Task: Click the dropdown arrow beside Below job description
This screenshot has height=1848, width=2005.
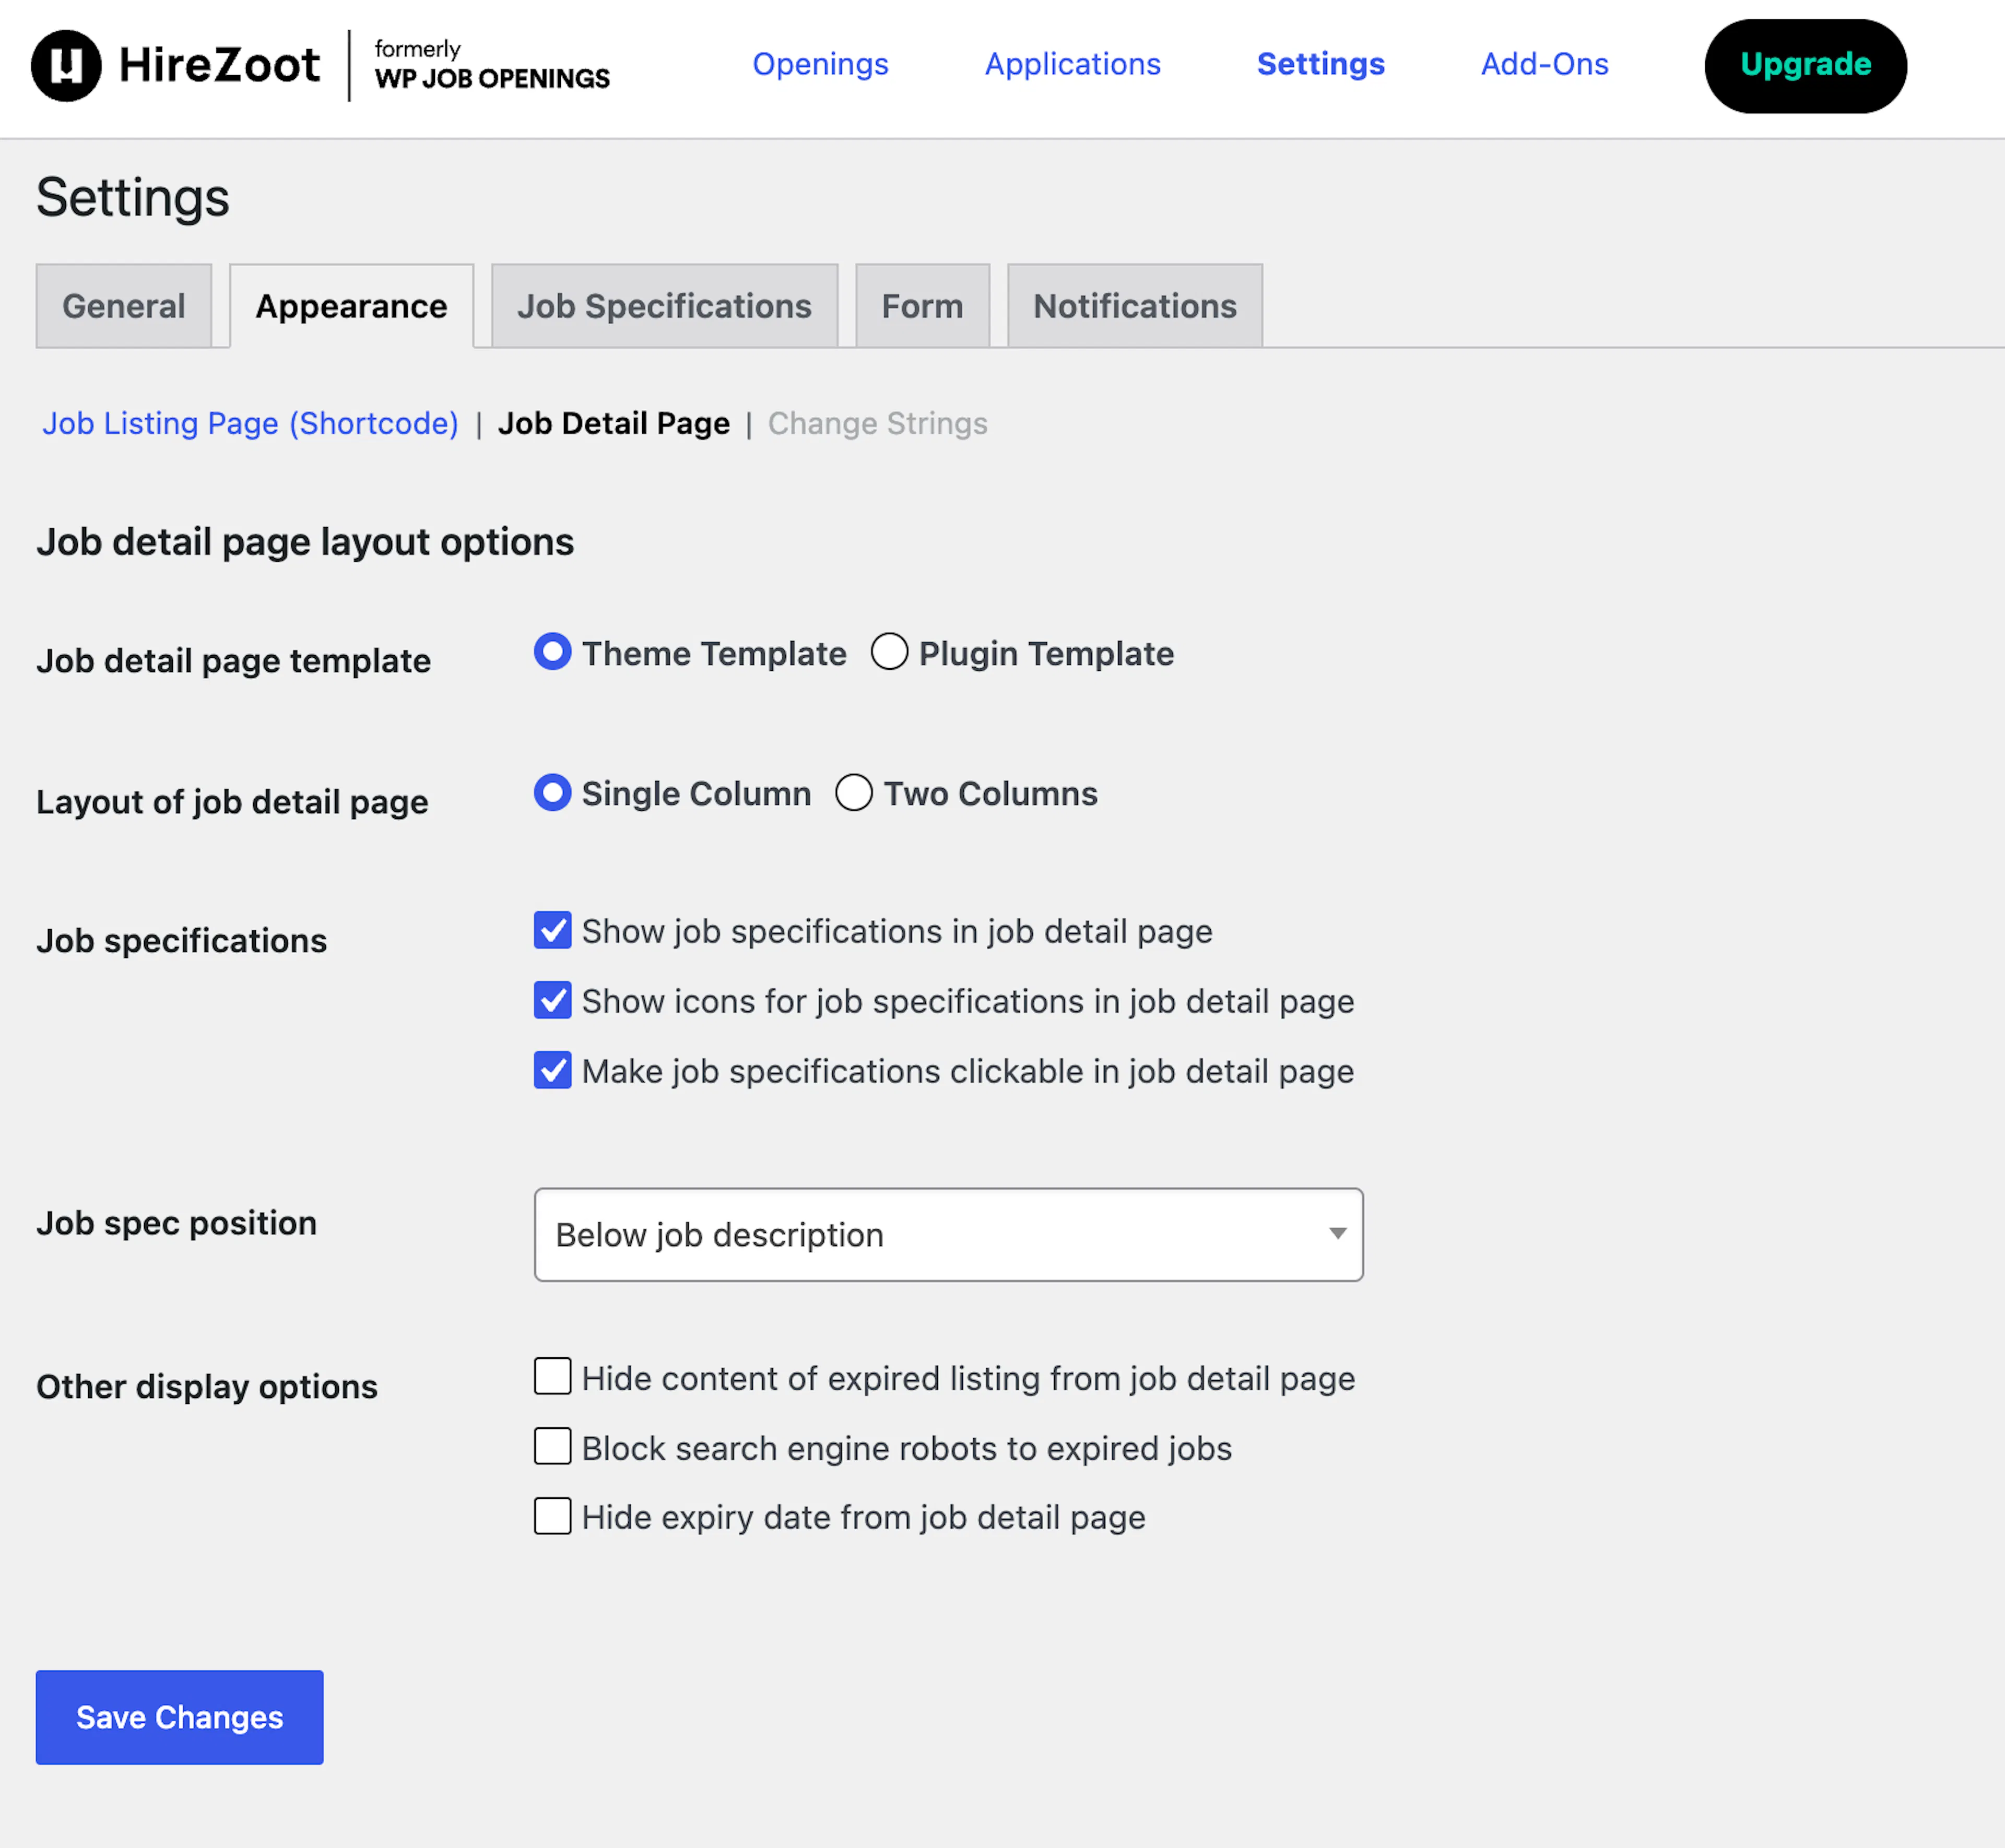Action: [x=1337, y=1234]
